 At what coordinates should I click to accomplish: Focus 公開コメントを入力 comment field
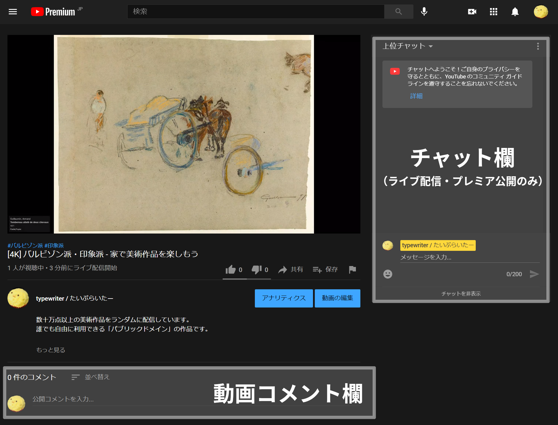pyautogui.click(x=197, y=399)
